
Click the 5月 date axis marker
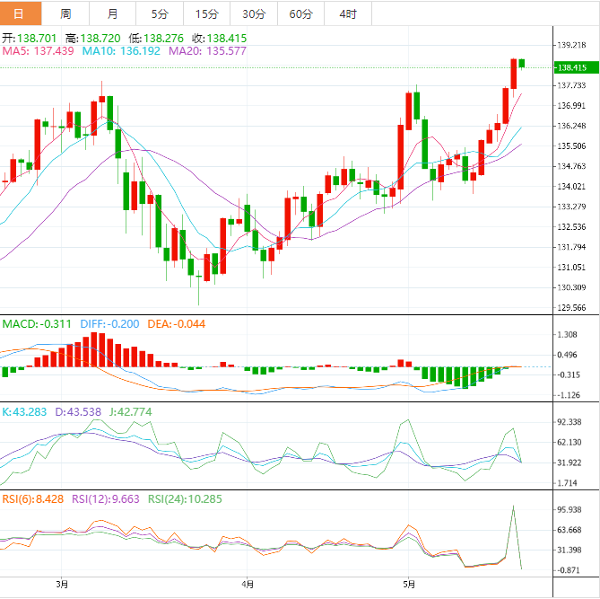(x=409, y=585)
